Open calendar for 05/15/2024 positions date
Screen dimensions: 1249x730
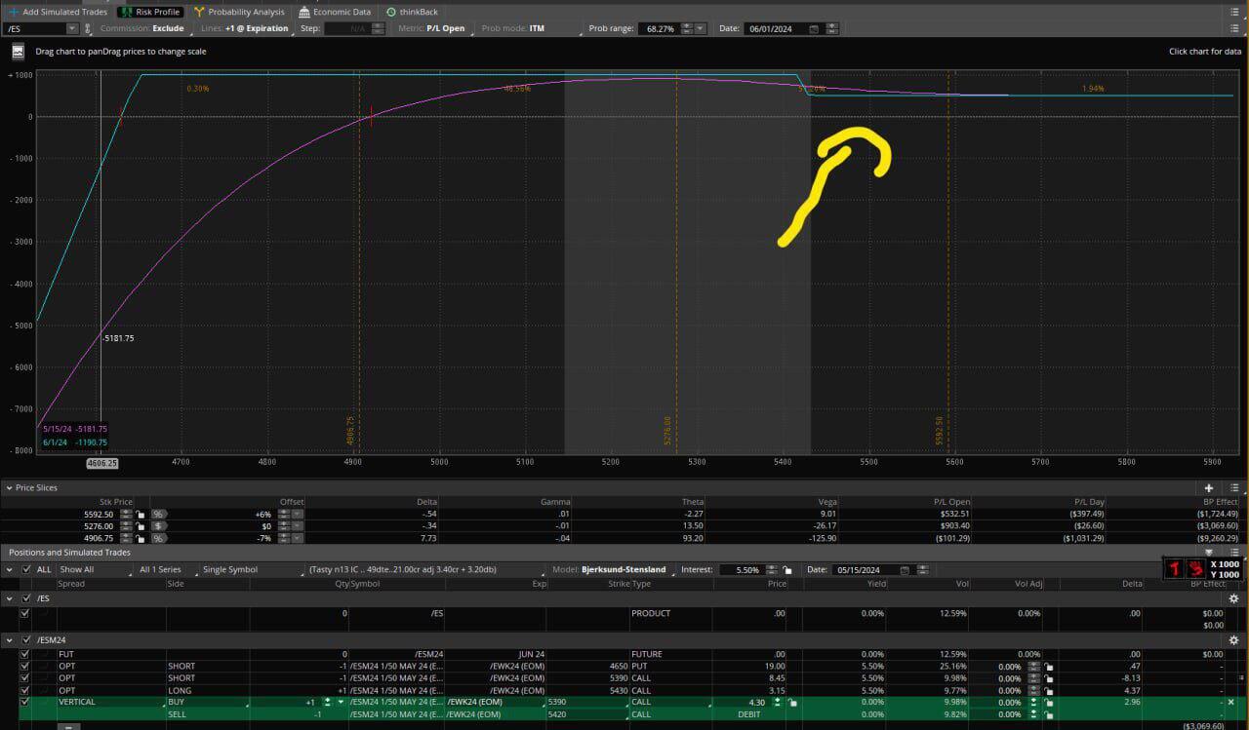click(x=905, y=569)
